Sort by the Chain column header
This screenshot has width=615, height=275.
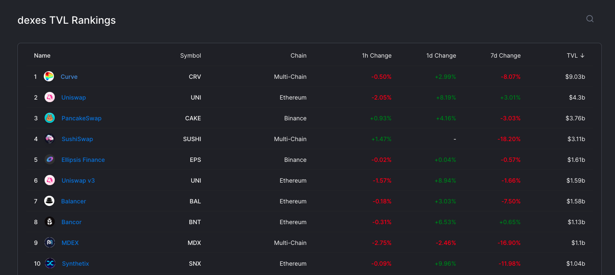(x=299, y=56)
